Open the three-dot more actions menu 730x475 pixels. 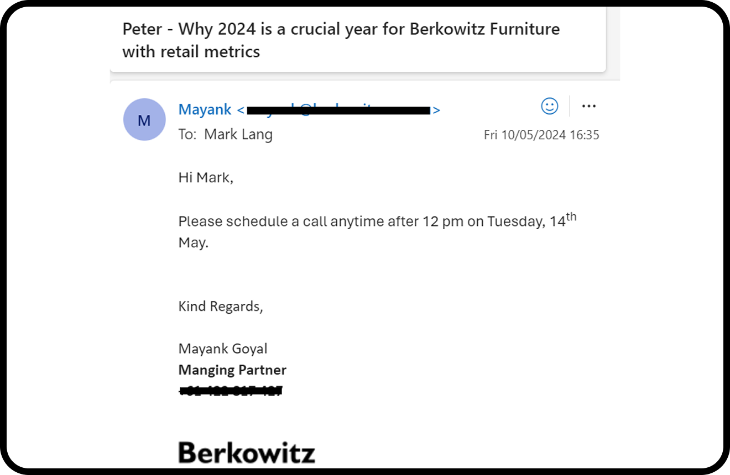tap(589, 106)
